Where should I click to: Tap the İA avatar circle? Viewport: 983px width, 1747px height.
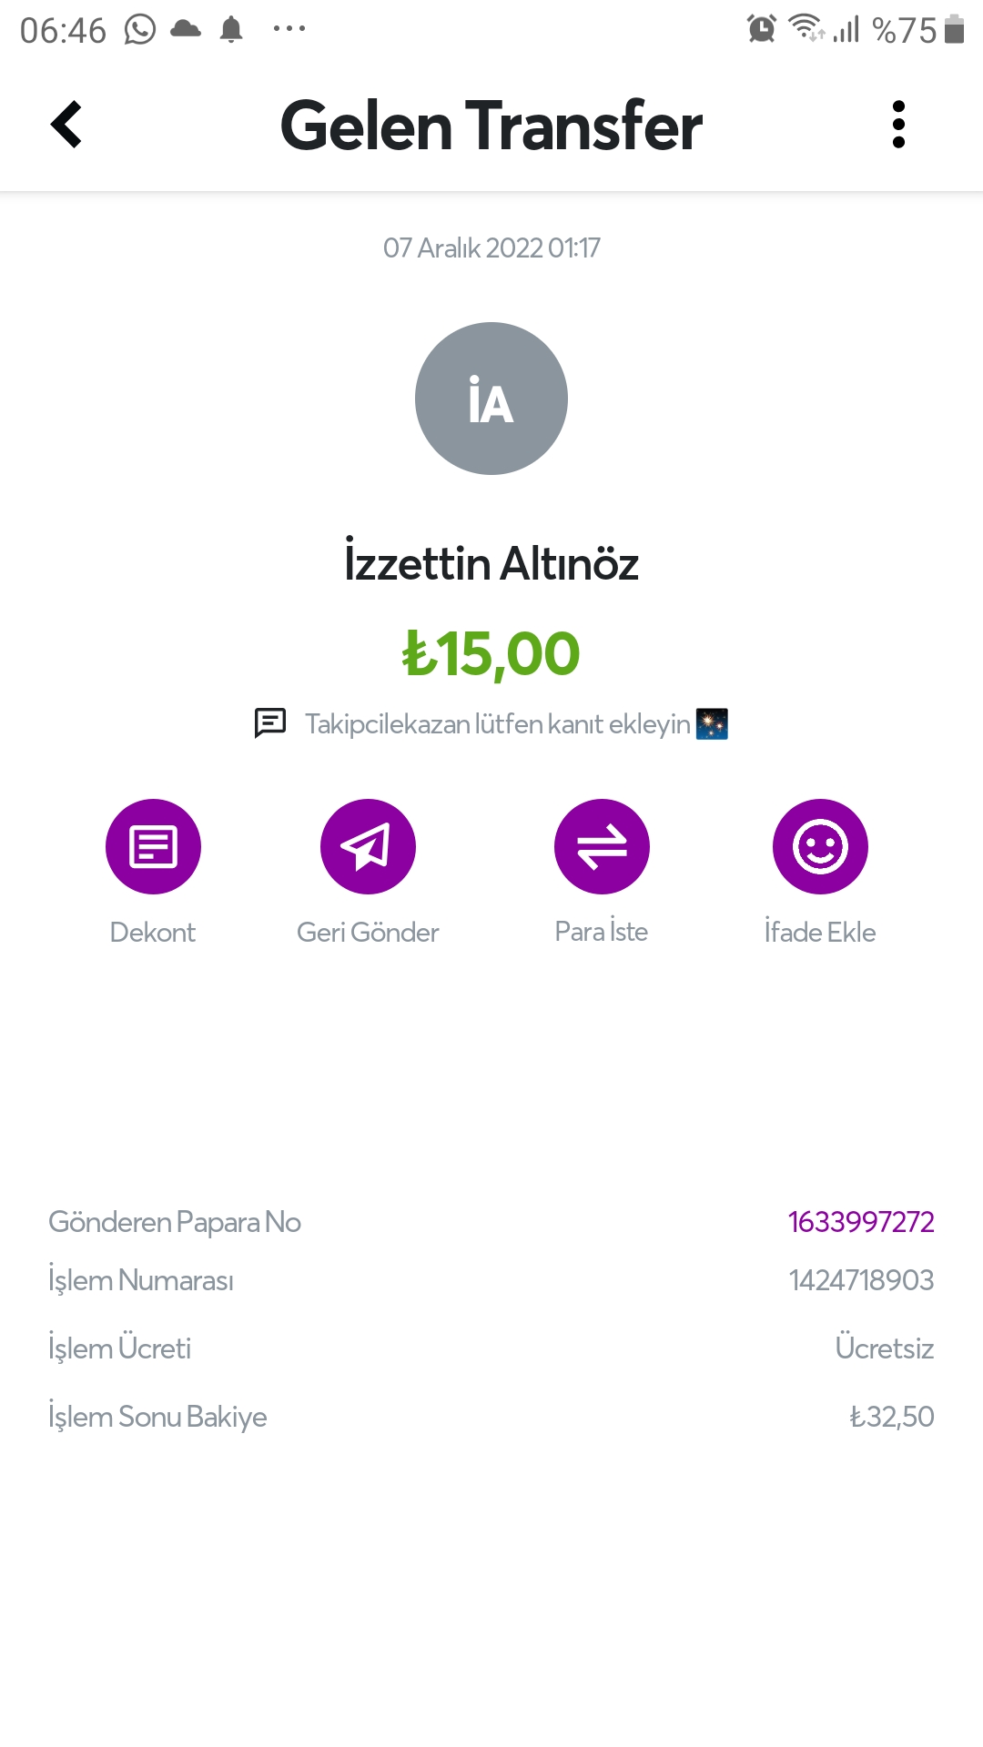point(491,399)
